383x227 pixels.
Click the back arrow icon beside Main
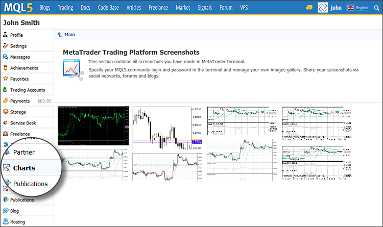click(x=60, y=35)
